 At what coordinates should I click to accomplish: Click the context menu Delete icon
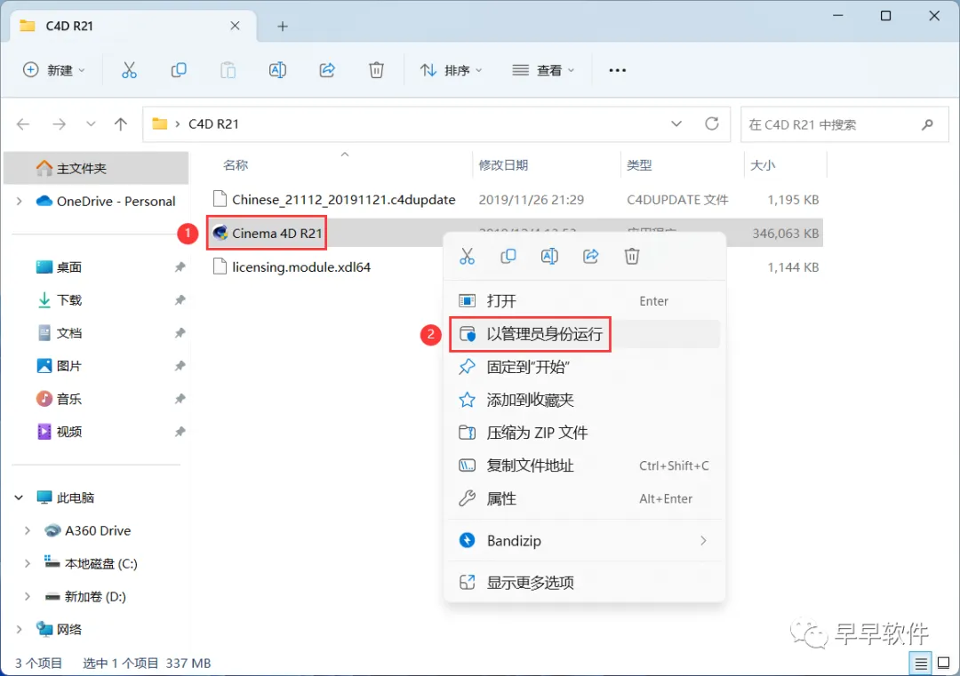[x=632, y=257]
